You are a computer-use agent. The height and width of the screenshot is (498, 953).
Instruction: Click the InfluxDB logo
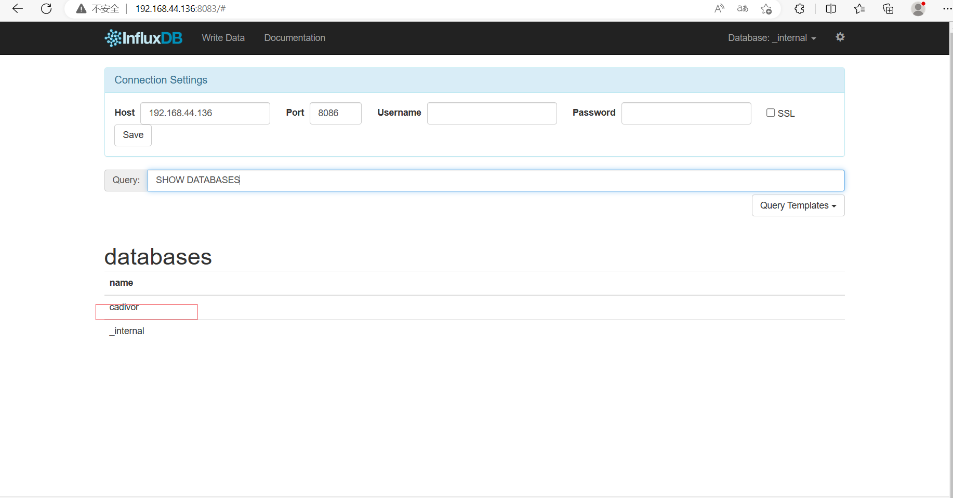tap(143, 38)
